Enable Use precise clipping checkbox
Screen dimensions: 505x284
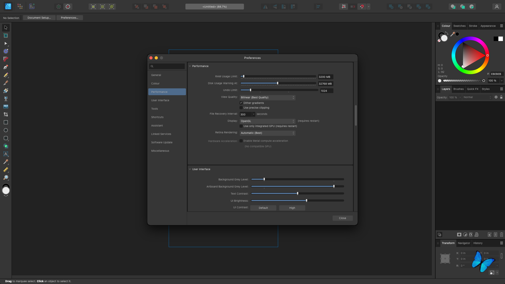[x=241, y=108]
